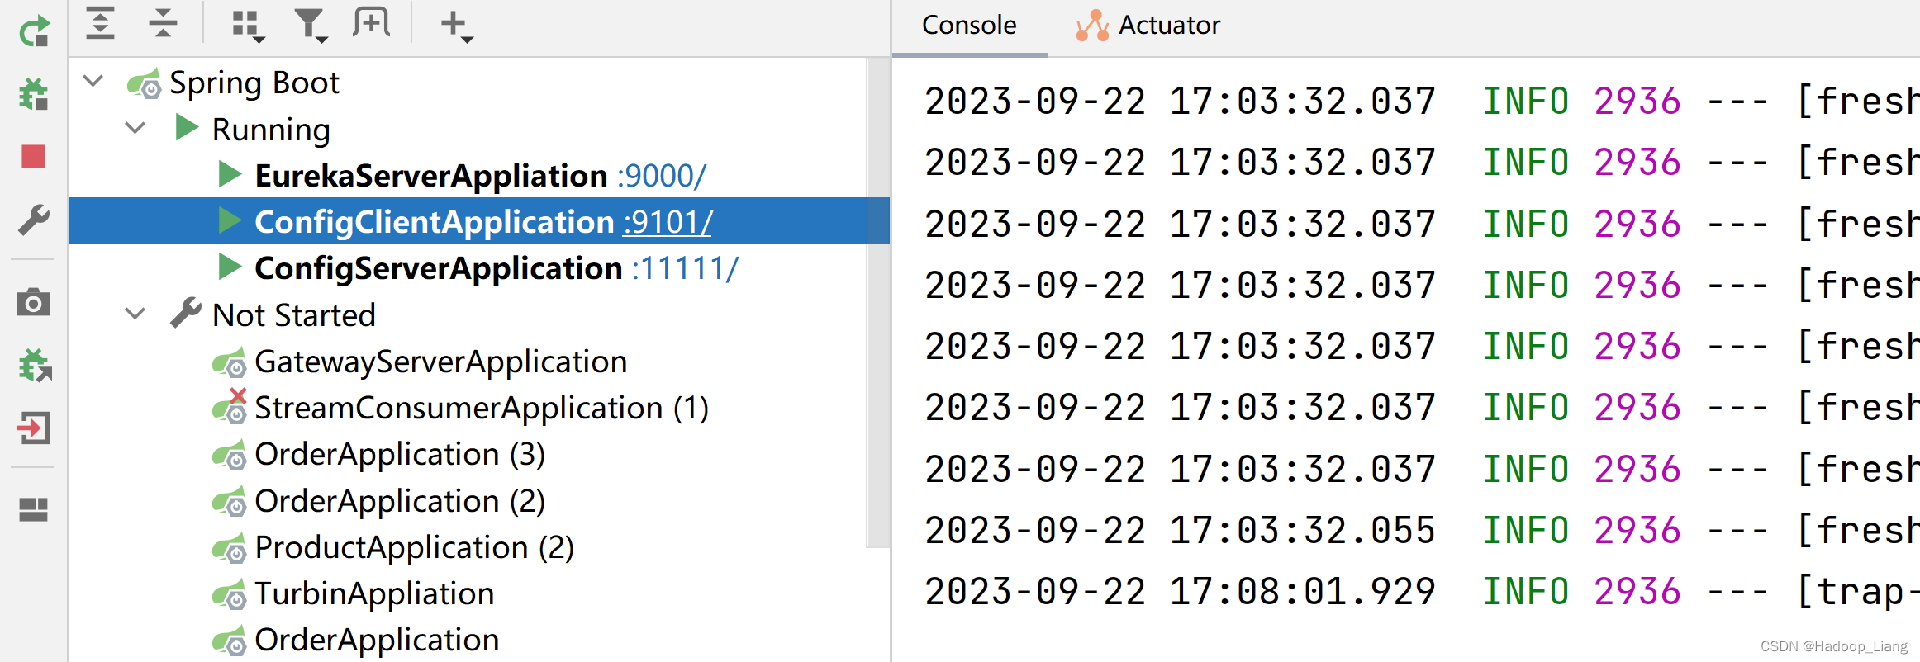Open the :9101/ link of ConfigClientApplication

(x=666, y=221)
